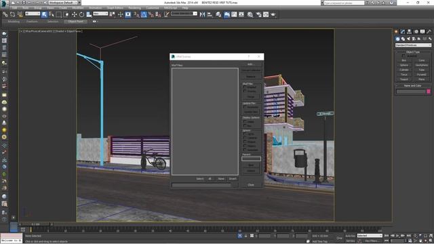Switch to the Object Paint ribbon tab
The height and width of the screenshot is (244, 434).
(75, 21)
